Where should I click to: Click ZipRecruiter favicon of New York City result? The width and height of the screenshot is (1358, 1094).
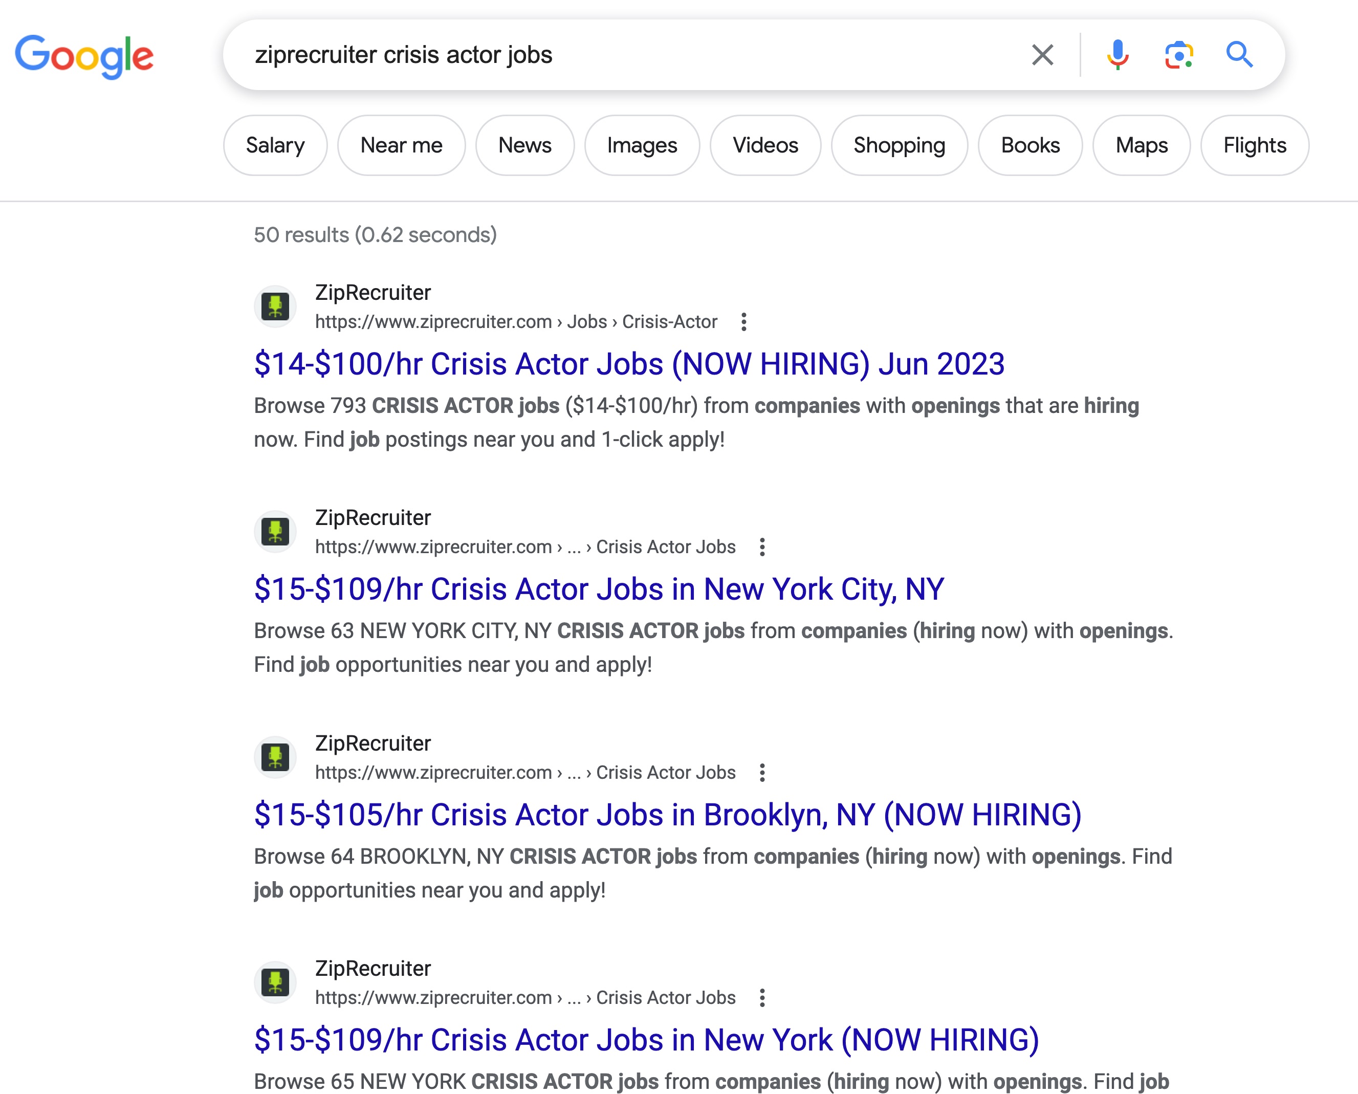275,532
